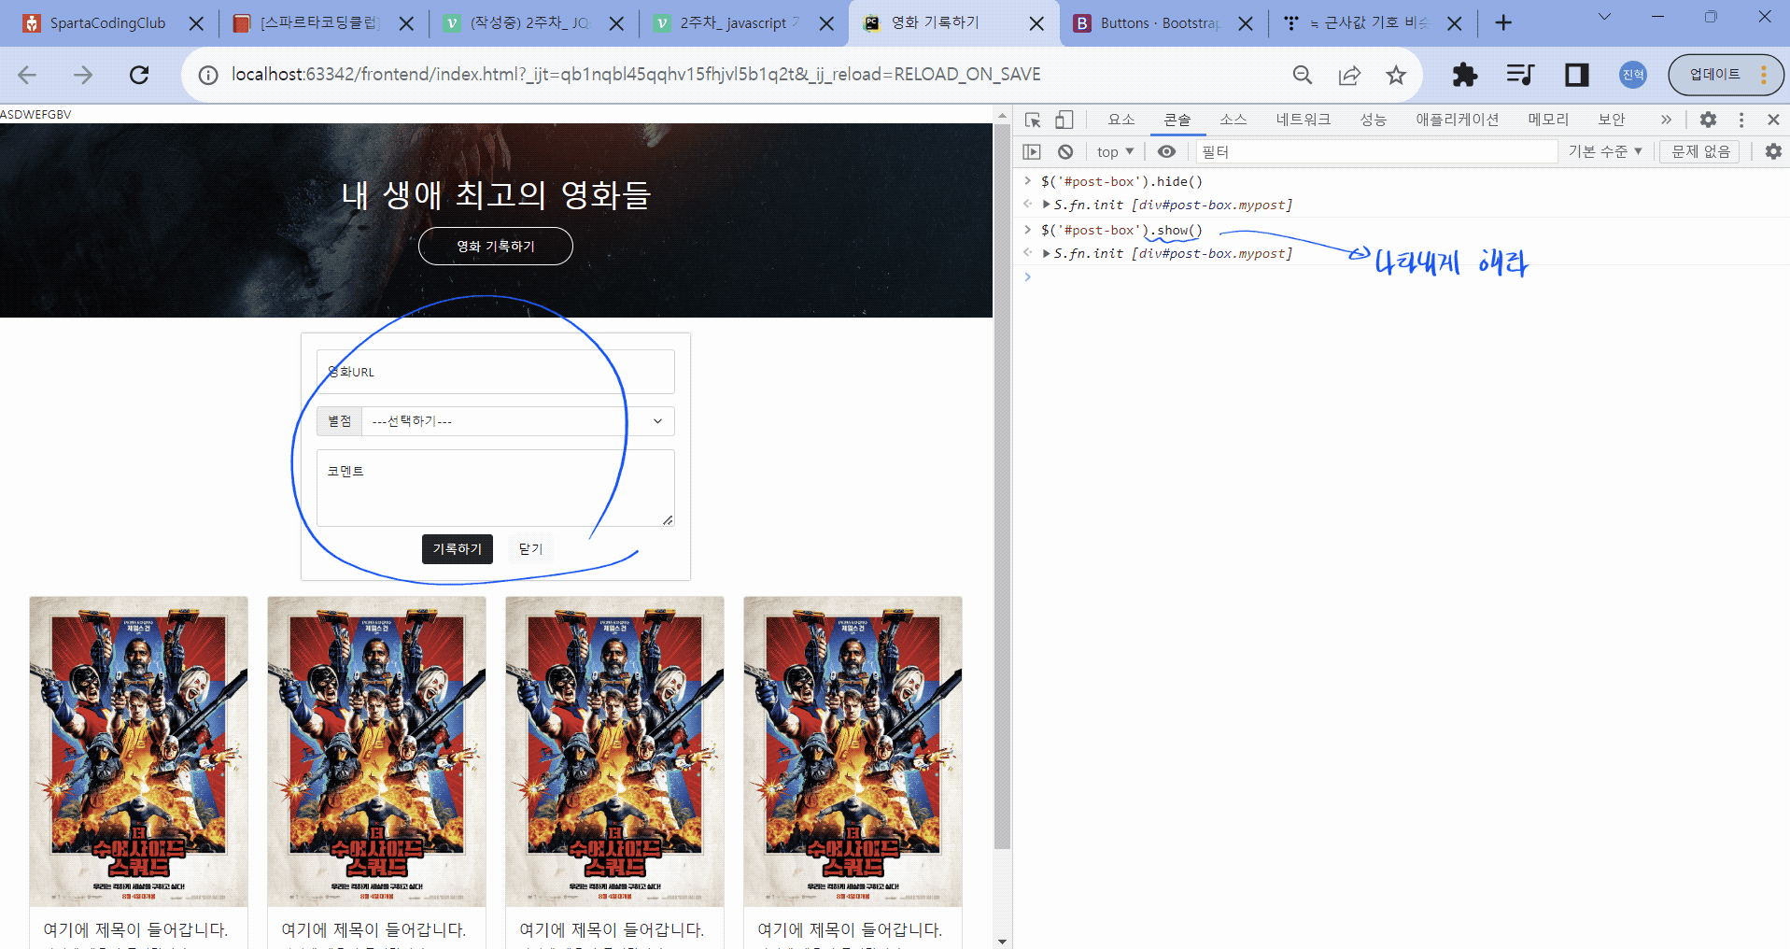Image resolution: width=1790 pixels, height=949 pixels.
Task: Open a new browser tab
Action: (x=1503, y=23)
